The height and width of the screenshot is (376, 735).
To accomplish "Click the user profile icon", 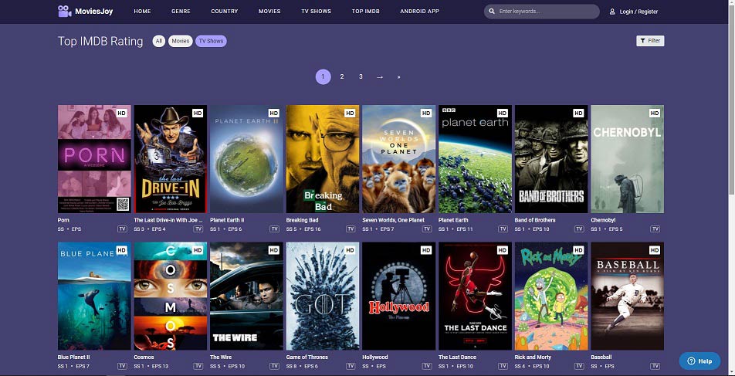I will [612, 12].
